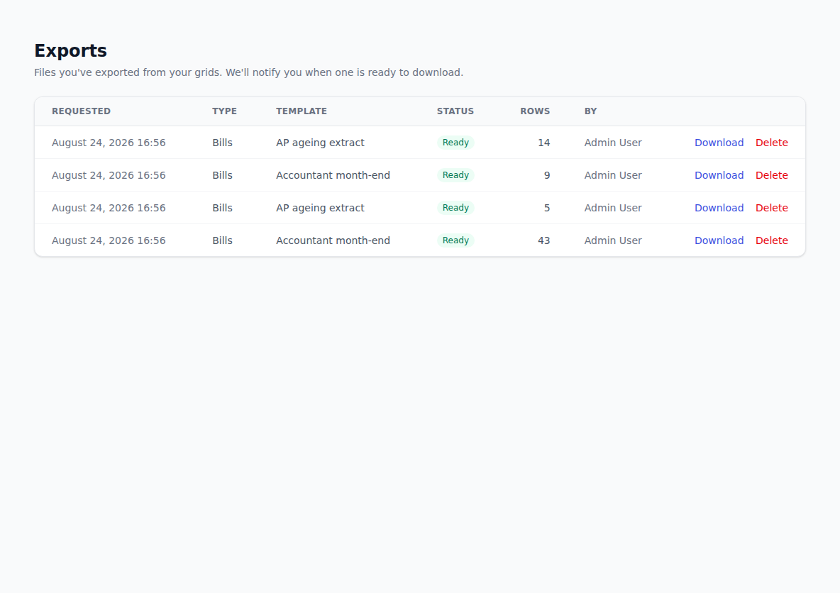Click the Exports page heading
Image resolution: width=840 pixels, height=593 pixels.
click(71, 51)
